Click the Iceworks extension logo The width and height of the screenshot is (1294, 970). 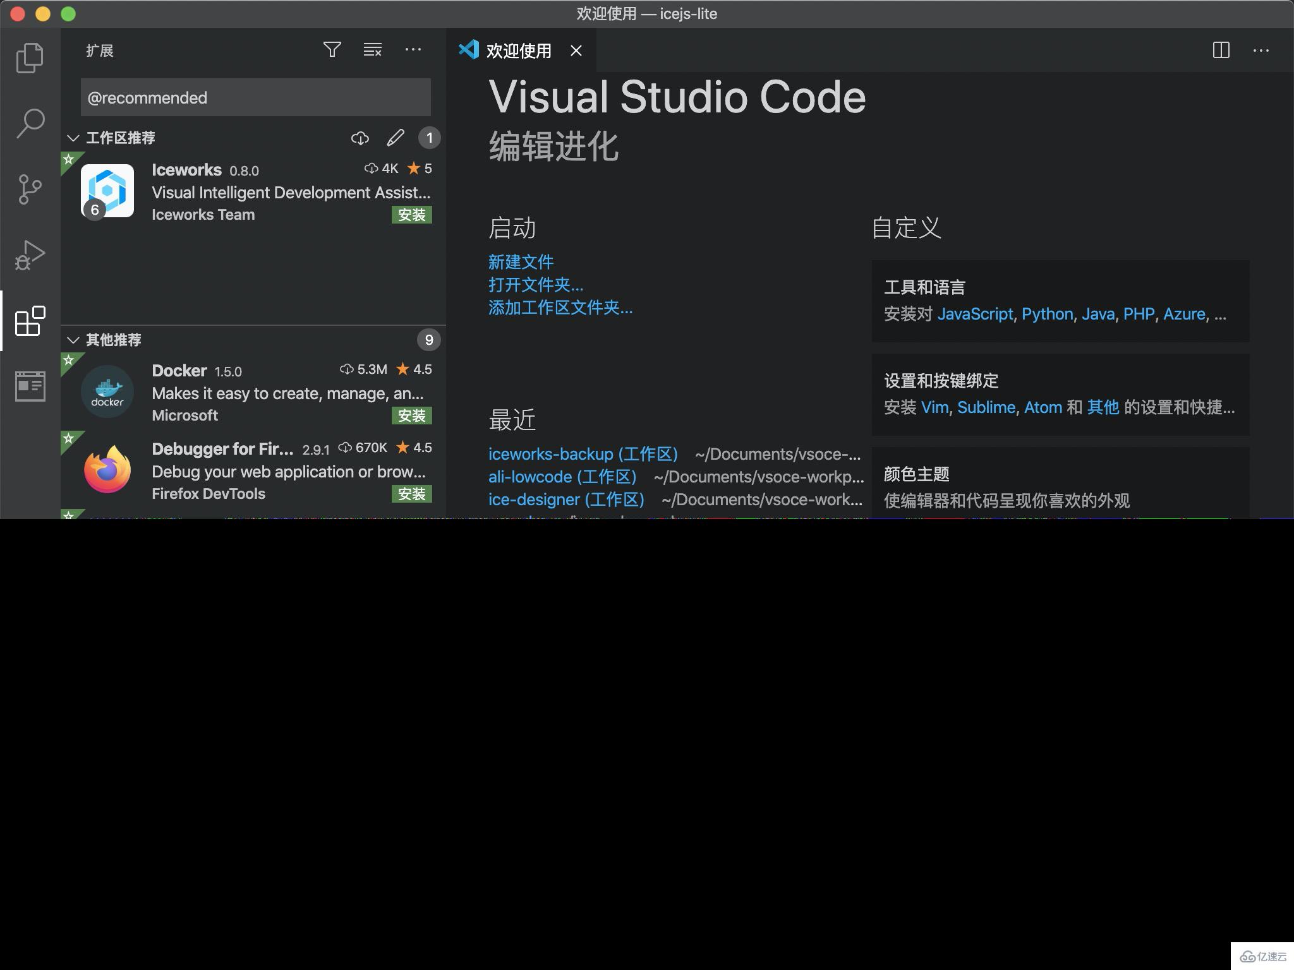107,191
